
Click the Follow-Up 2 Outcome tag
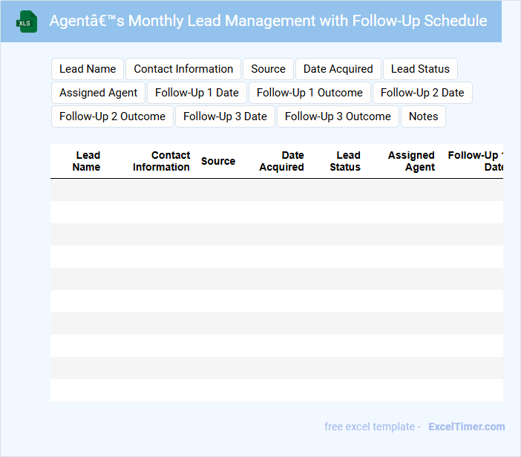[112, 116]
